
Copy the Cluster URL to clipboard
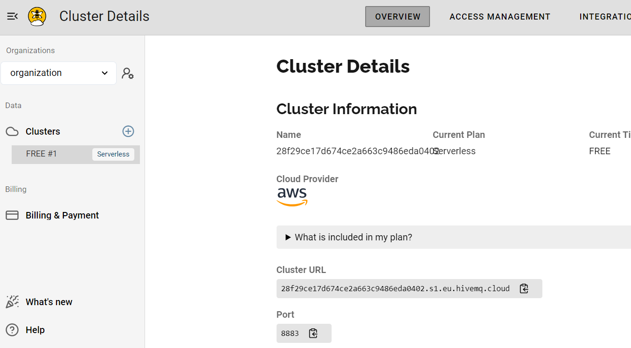(524, 288)
